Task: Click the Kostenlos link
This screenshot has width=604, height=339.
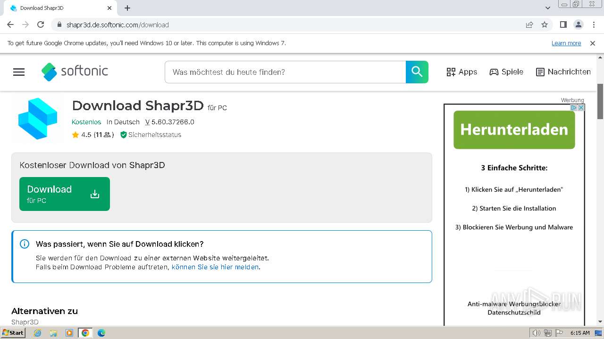Action: pos(86,122)
